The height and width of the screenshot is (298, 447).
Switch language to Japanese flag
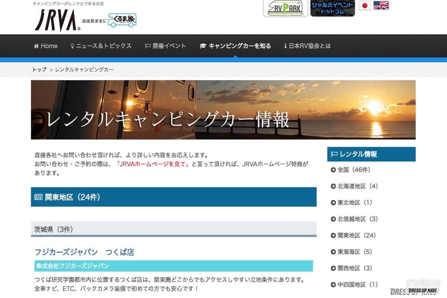[x=364, y=5]
